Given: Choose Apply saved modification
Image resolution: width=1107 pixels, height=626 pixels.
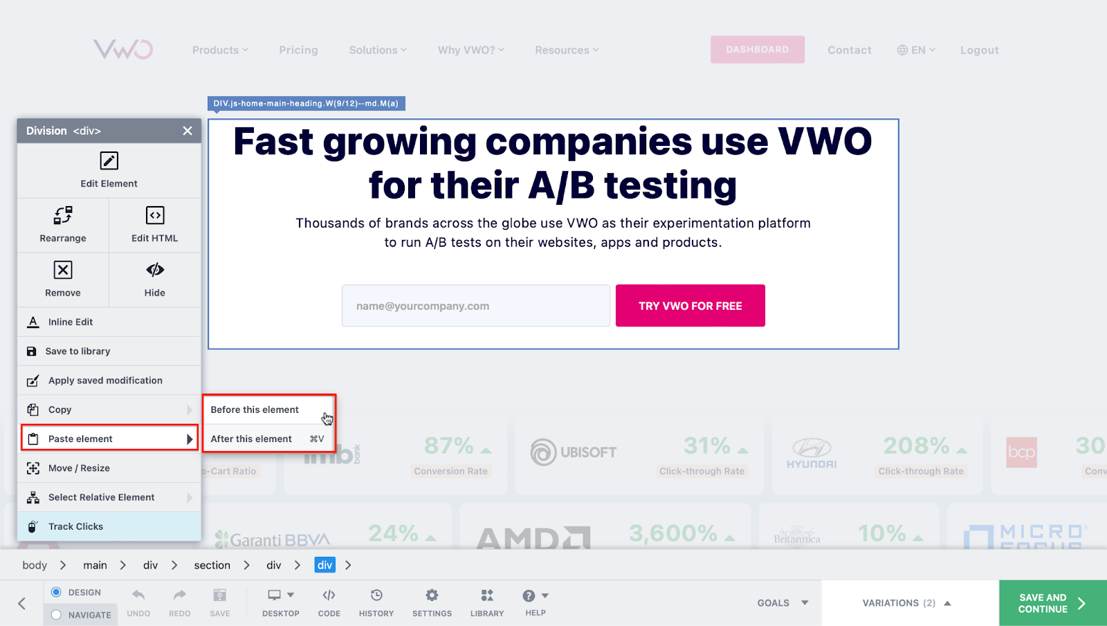Looking at the screenshot, I should pos(109,380).
